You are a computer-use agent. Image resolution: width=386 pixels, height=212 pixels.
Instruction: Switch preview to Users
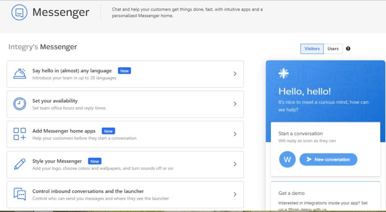coord(333,49)
